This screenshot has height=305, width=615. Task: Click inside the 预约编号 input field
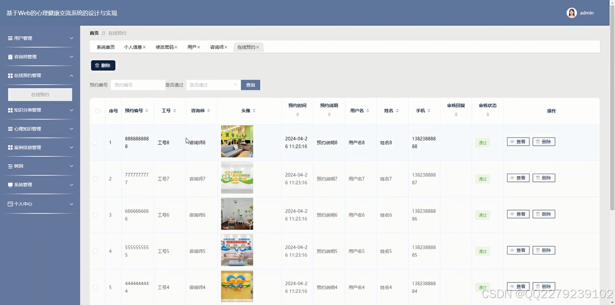click(x=137, y=85)
